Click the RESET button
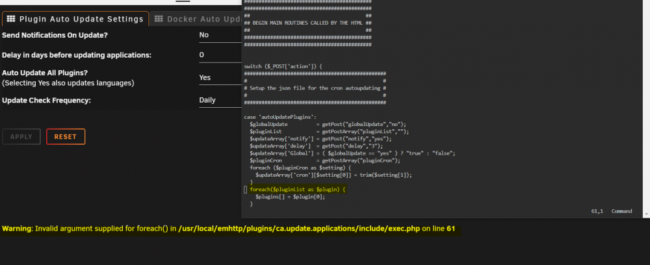This screenshot has width=650, height=265. pos(66,136)
